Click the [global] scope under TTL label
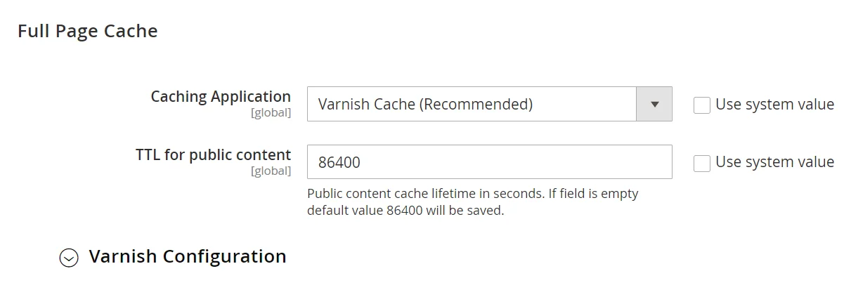The image size is (851, 304). click(x=271, y=171)
